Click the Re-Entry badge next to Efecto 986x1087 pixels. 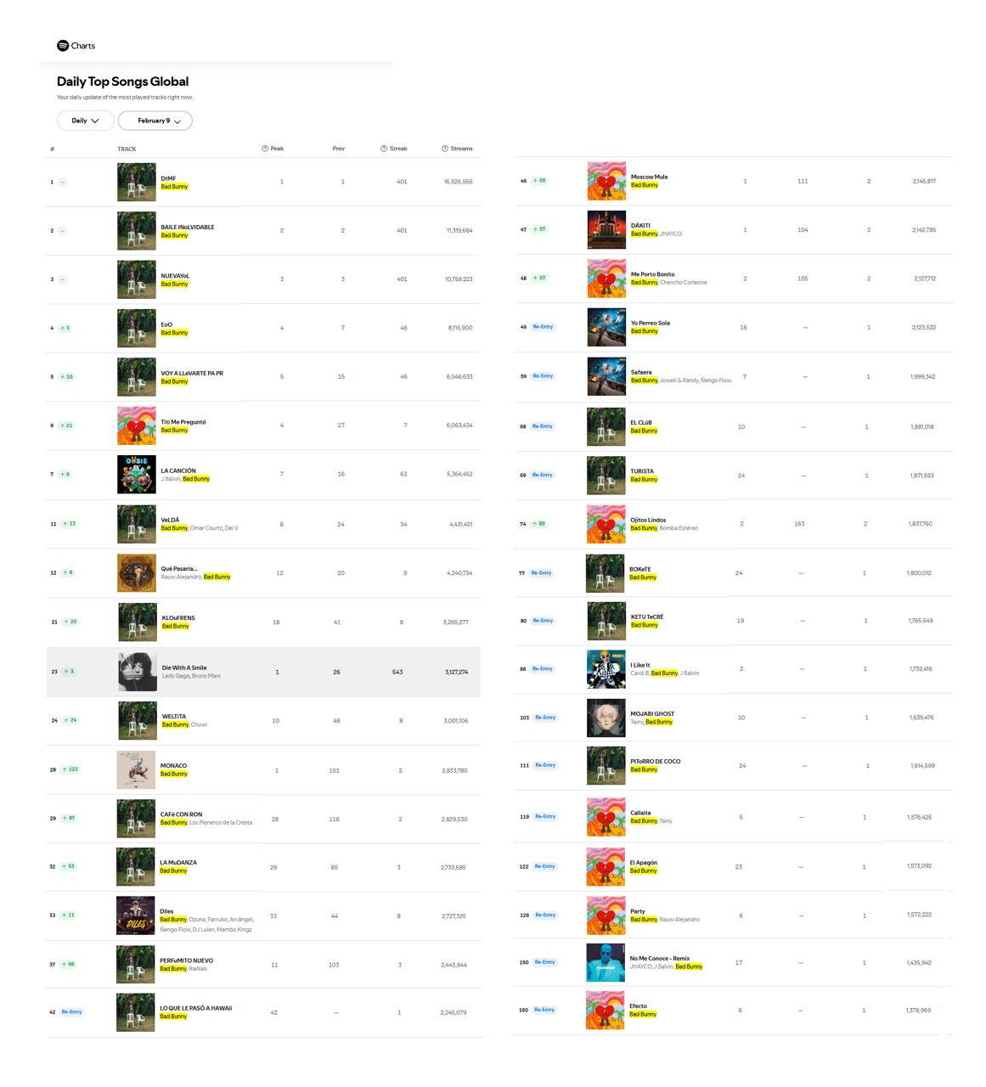544,1010
